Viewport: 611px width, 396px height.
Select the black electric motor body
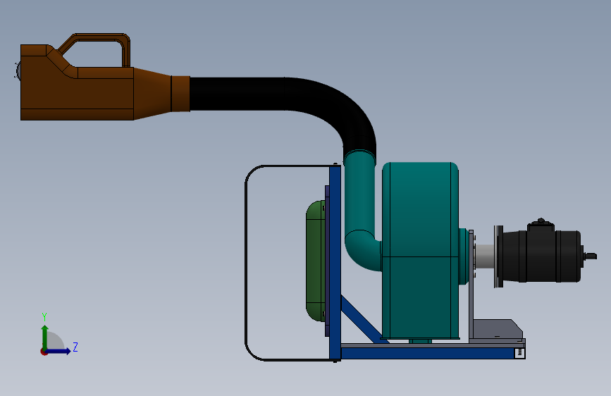[542, 256]
